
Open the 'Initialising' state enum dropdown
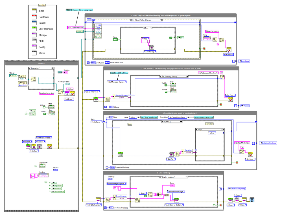[98, 122]
